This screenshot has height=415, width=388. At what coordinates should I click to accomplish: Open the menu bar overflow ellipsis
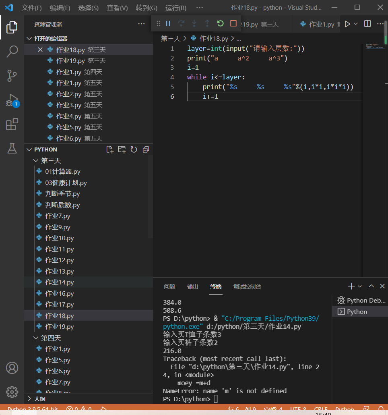point(200,8)
